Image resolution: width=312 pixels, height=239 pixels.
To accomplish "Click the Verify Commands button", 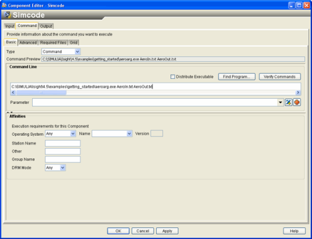I will 280,77.
